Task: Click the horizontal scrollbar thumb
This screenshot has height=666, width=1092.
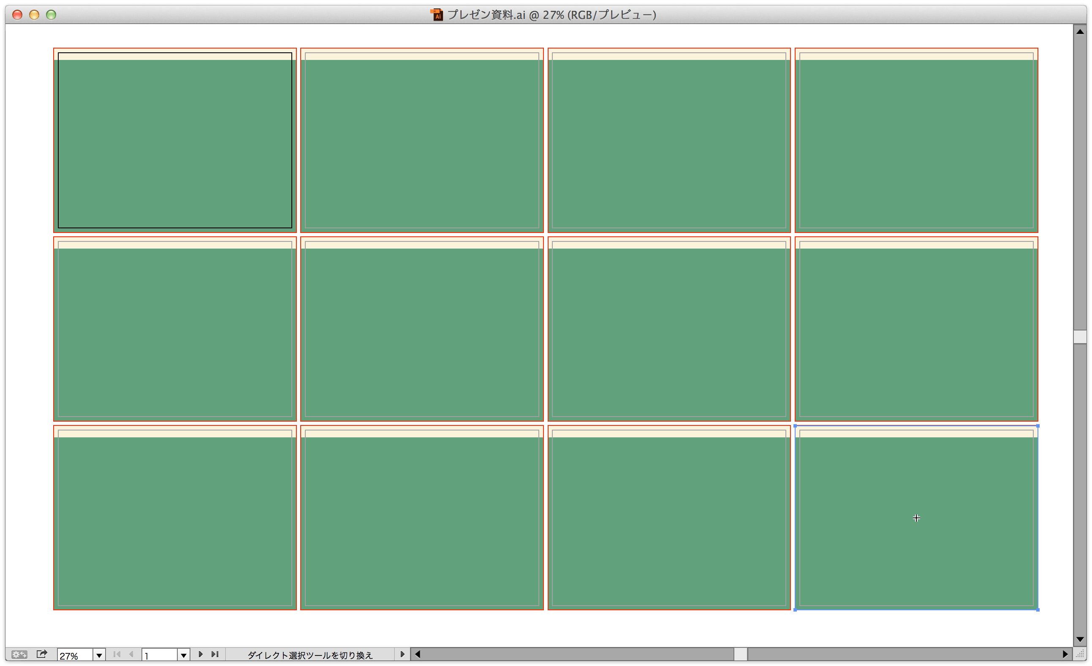Action: pyautogui.click(x=741, y=655)
